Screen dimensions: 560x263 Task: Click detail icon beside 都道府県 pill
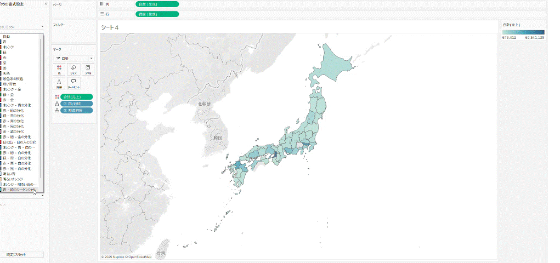(56, 110)
